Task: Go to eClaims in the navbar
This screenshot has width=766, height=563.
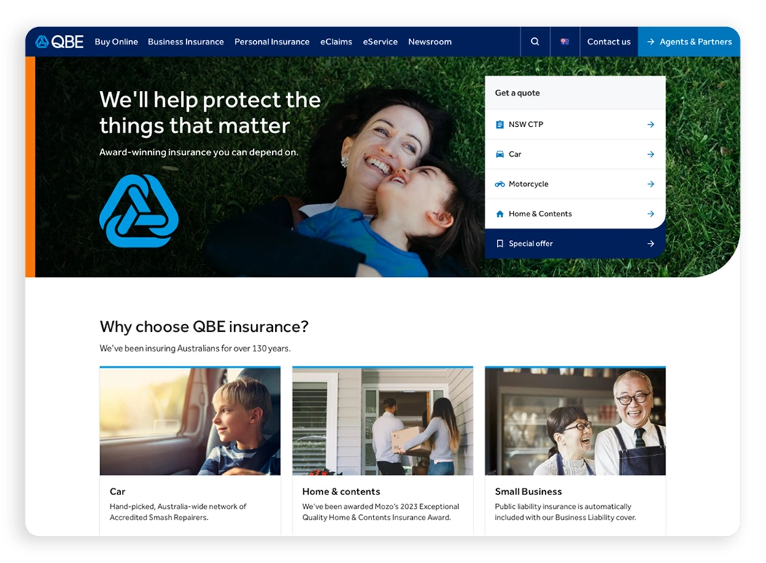Action: tap(336, 42)
